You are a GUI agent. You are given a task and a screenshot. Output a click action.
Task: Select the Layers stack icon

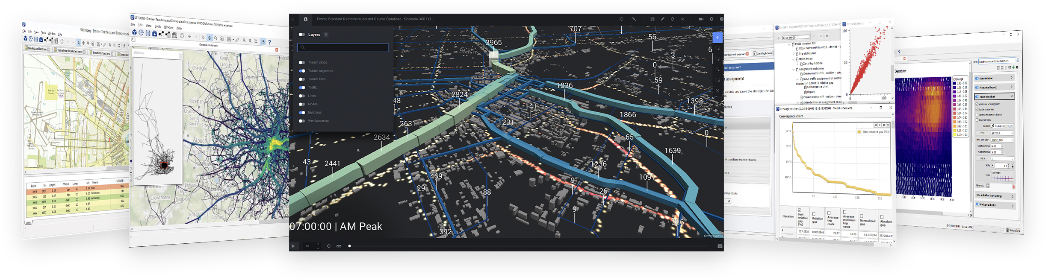[x=305, y=19]
